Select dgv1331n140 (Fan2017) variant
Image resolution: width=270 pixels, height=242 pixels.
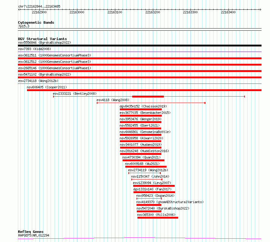click(152, 189)
